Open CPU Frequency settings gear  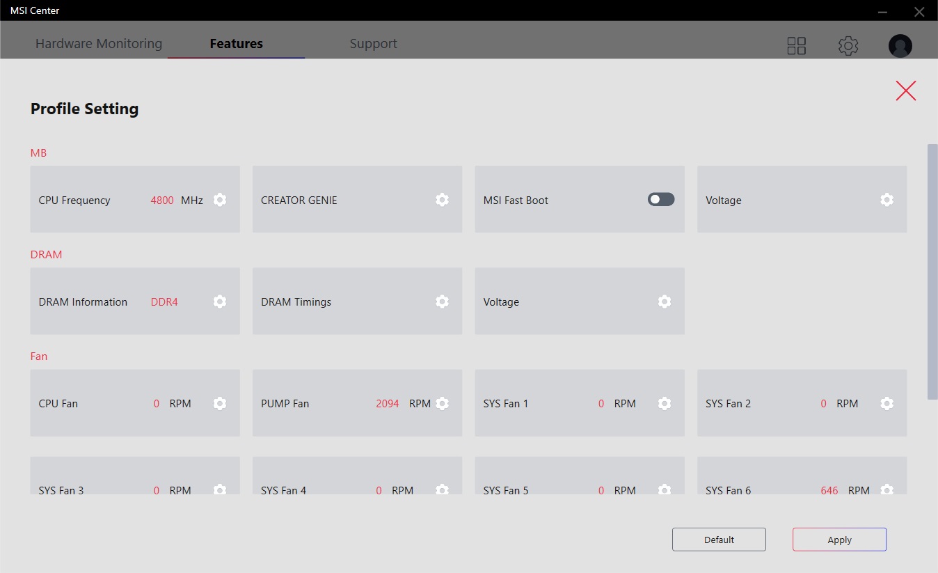click(220, 200)
